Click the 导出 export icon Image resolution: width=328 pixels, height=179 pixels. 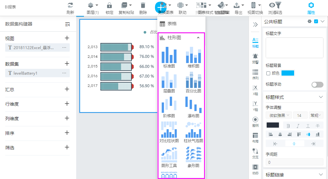(237, 5)
